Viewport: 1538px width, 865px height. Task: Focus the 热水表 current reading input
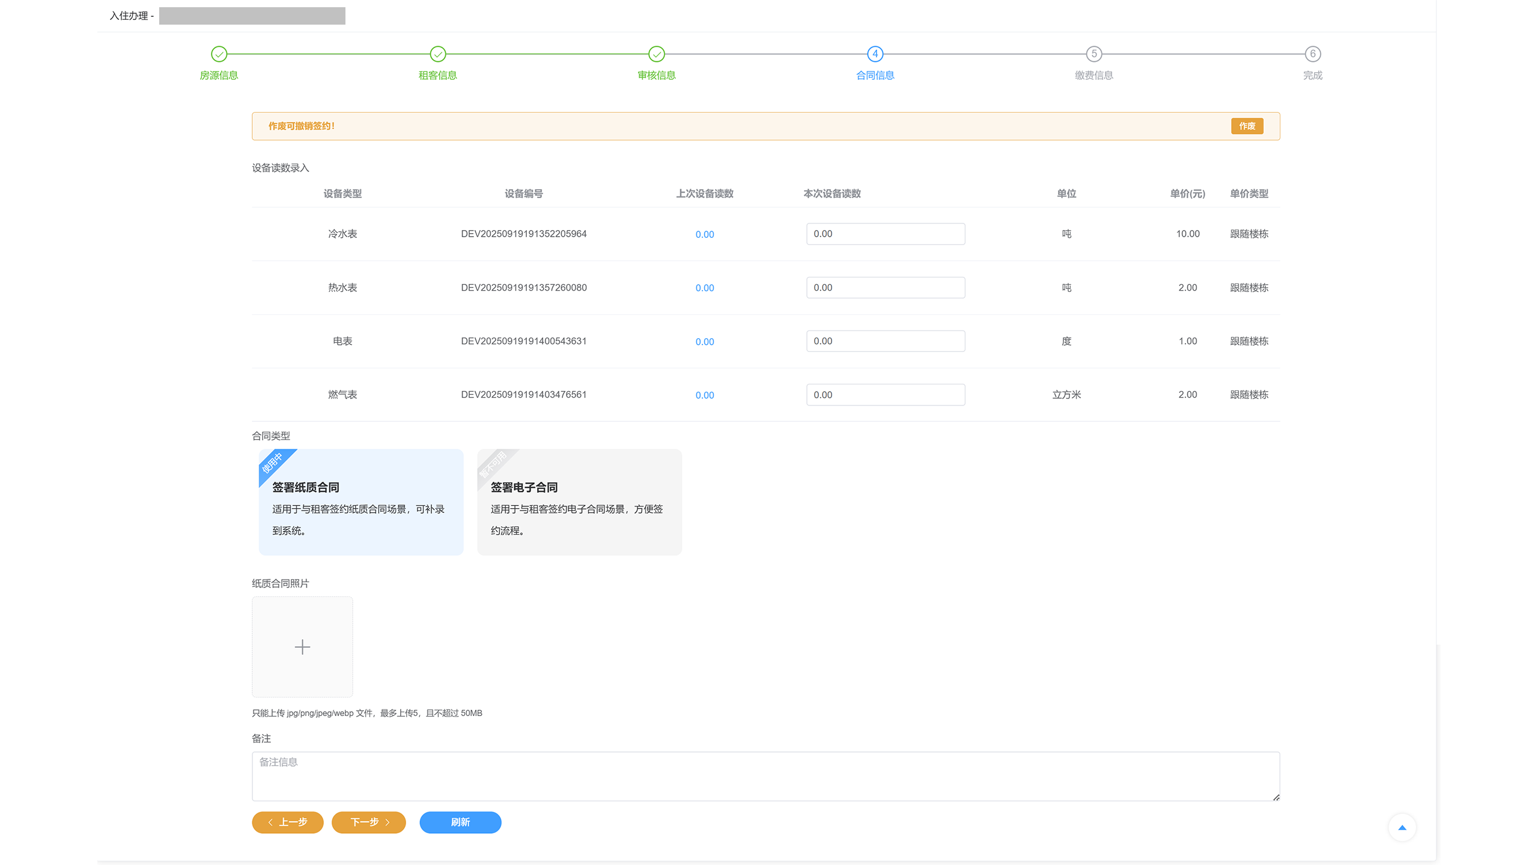click(886, 288)
